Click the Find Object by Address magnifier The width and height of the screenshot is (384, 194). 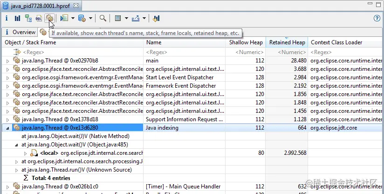pos(103,18)
